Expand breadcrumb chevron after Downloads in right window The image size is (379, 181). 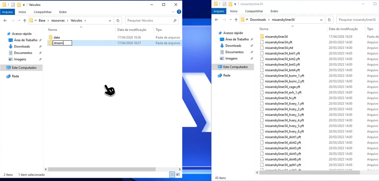click(x=269, y=20)
